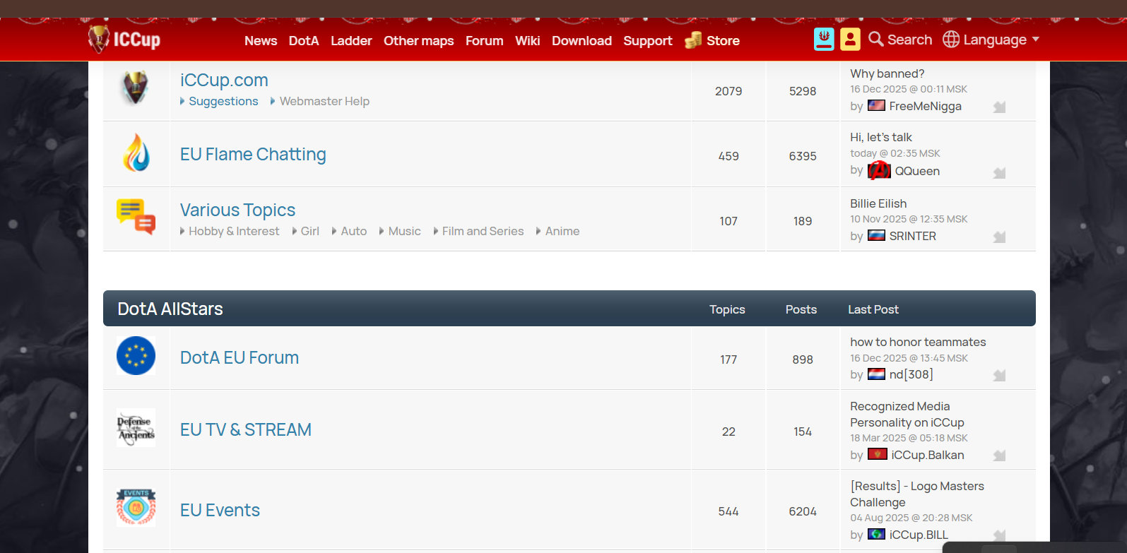Go to last post icon for Recognized Media Personality

tap(999, 456)
